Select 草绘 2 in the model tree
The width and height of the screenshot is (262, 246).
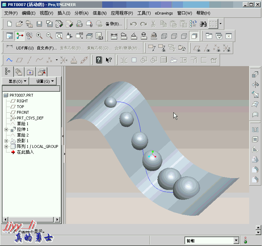(23, 135)
